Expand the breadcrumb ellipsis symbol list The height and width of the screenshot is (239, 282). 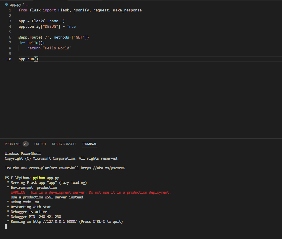(x=27, y=5)
